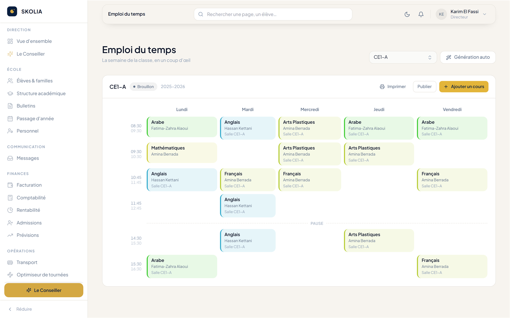The height and width of the screenshot is (318, 510).
Task: Open Tuesday 14:30 Anglais course card
Action: coord(248,241)
